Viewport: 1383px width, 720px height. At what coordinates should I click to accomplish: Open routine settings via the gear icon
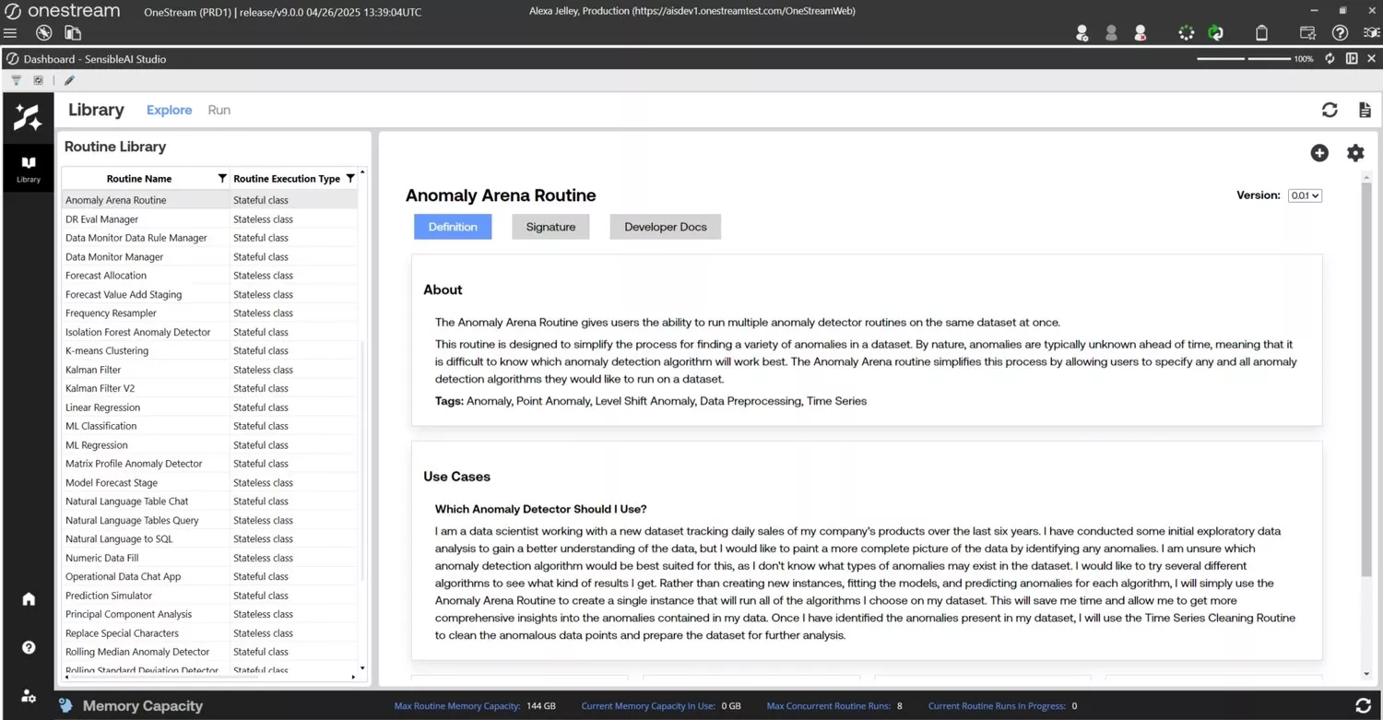pyautogui.click(x=1355, y=153)
